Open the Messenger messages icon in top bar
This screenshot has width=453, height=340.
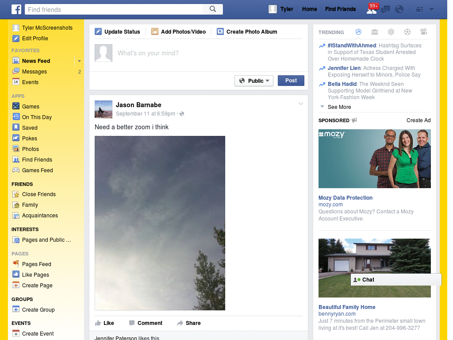click(x=385, y=9)
